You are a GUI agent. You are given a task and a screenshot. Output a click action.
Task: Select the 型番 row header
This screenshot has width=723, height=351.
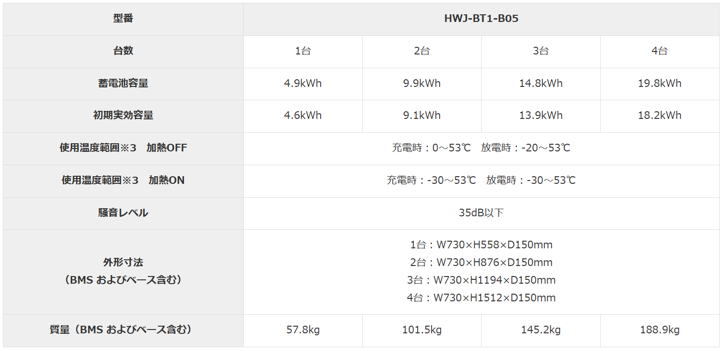123,19
